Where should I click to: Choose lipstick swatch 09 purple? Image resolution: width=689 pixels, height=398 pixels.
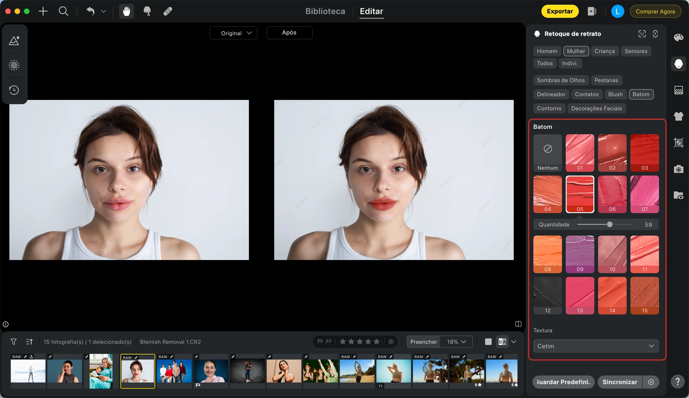click(580, 254)
